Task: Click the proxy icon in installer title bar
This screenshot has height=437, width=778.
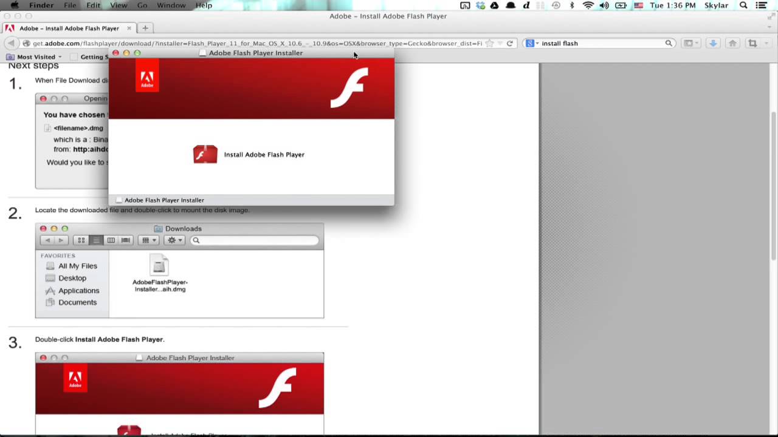Action: coord(203,53)
